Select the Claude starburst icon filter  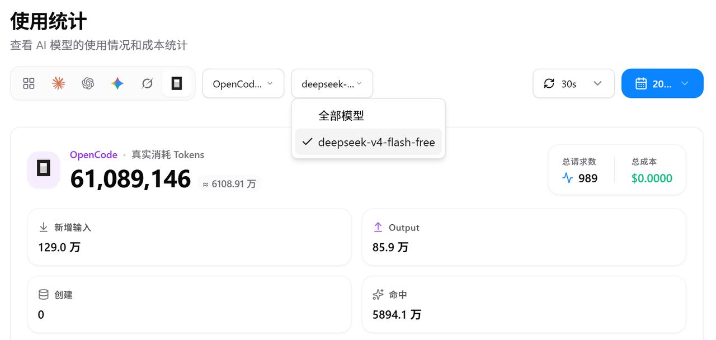[58, 83]
